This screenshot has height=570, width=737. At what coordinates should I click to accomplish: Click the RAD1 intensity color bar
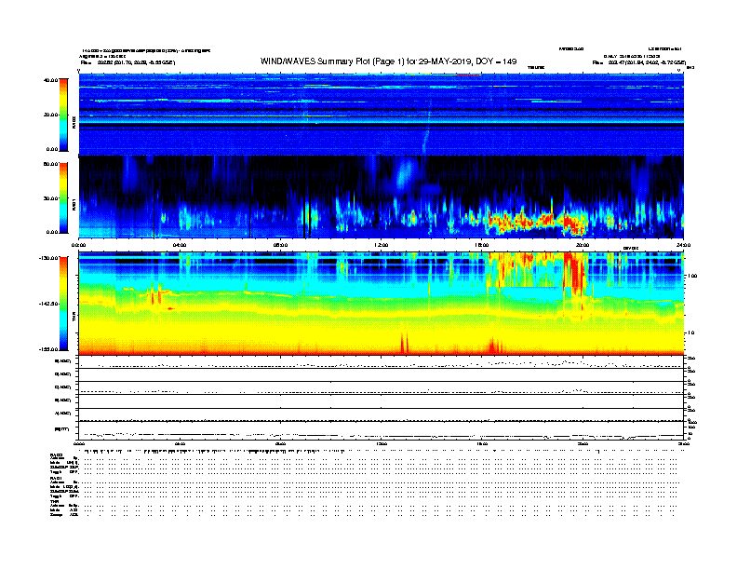pos(63,198)
